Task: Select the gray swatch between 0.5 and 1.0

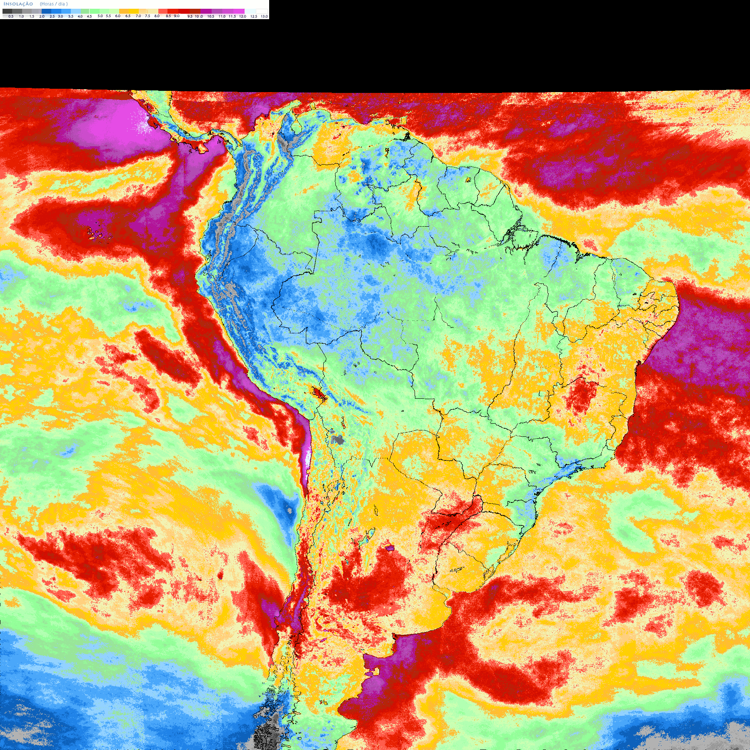Action: coord(17,11)
